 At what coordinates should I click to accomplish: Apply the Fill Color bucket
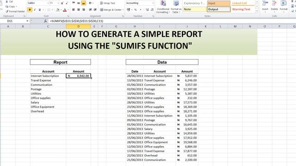58,10
